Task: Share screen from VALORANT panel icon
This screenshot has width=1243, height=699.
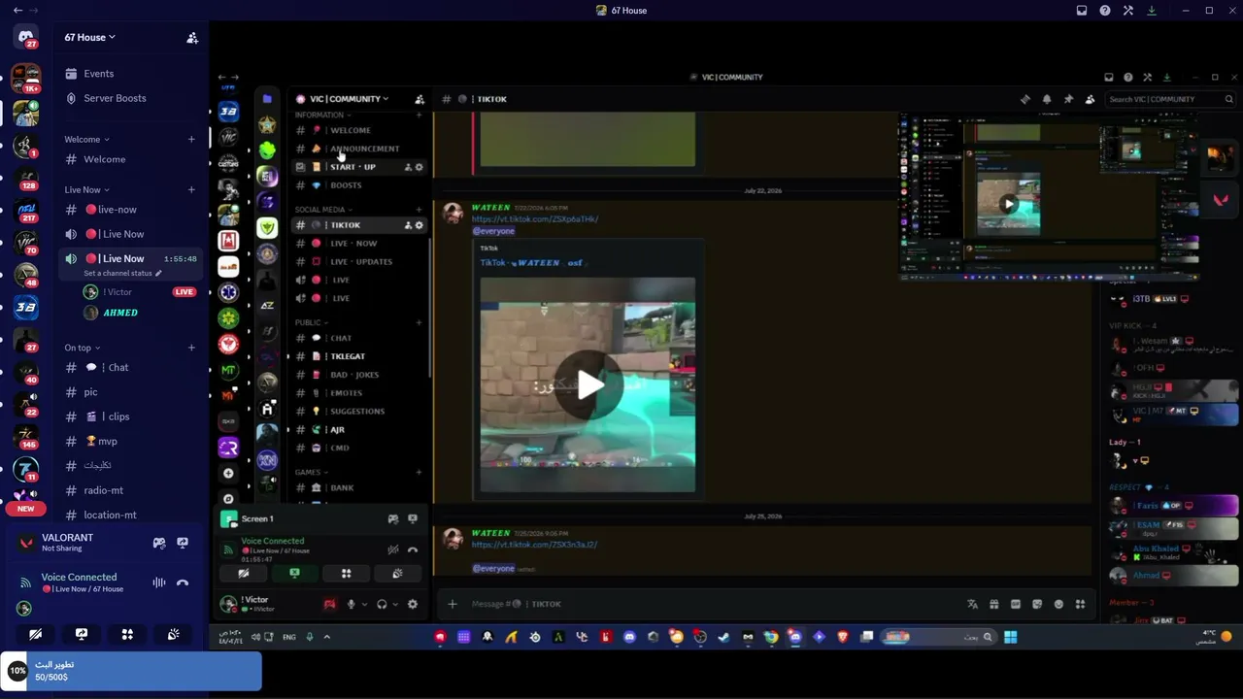Action: (183, 543)
